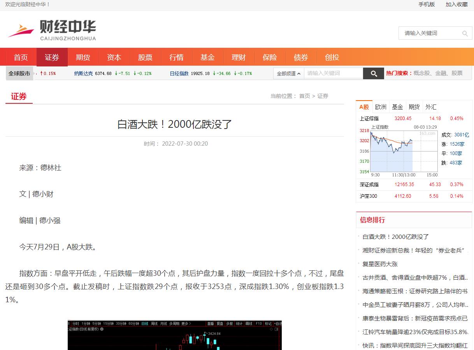The height and width of the screenshot is (350, 474).
Task: Open the 古井贡酒、舍得酒业 article
Action: click(x=415, y=277)
